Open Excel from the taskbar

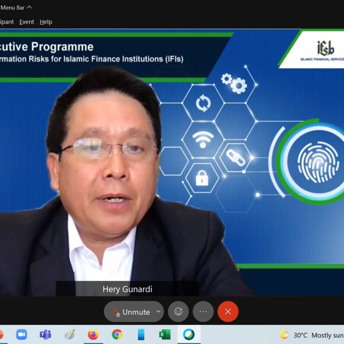[x=165, y=334]
